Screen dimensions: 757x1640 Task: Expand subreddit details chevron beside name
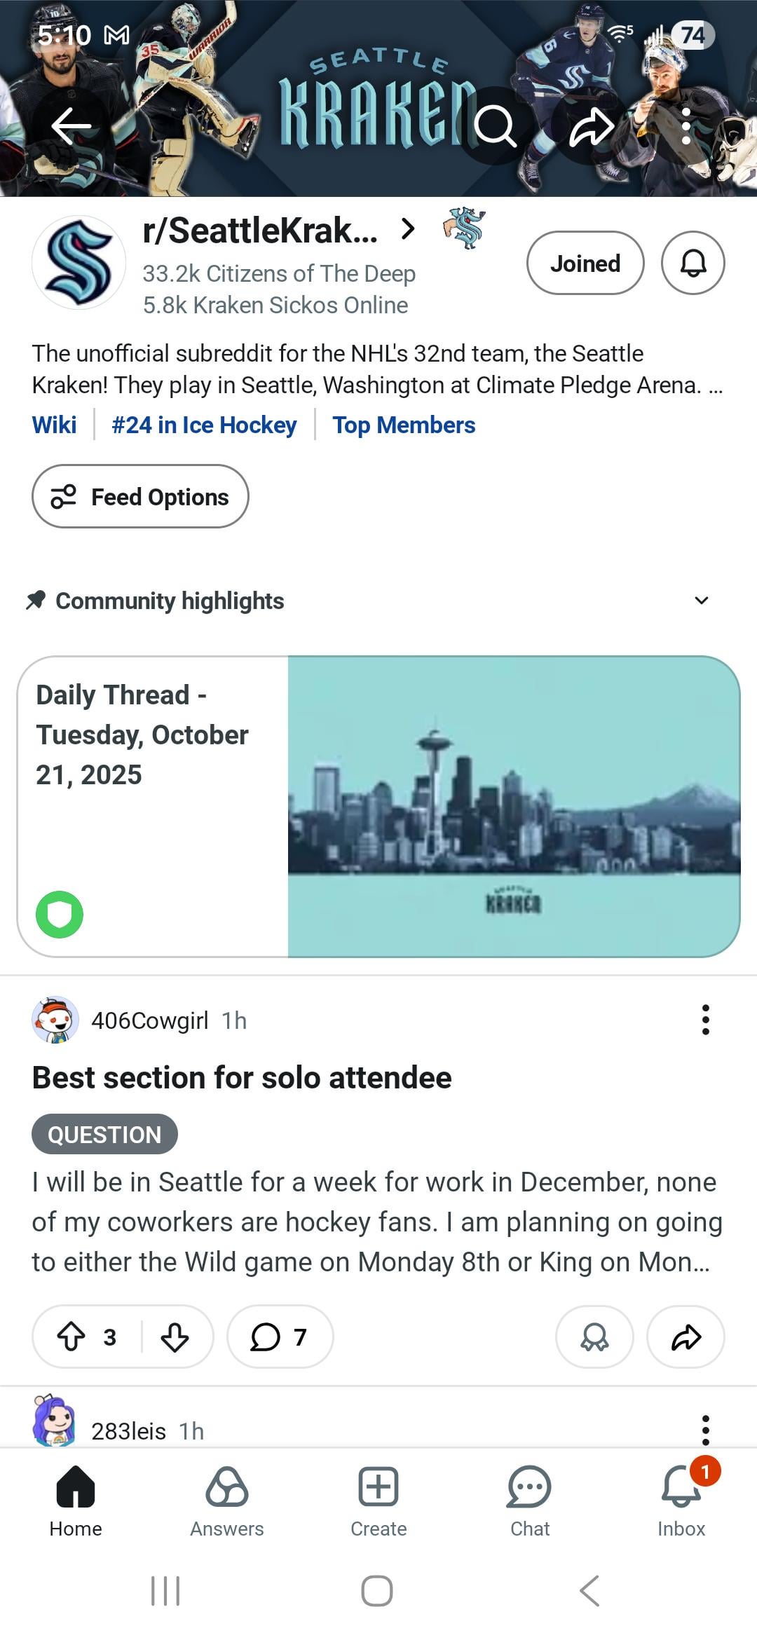[407, 229]
